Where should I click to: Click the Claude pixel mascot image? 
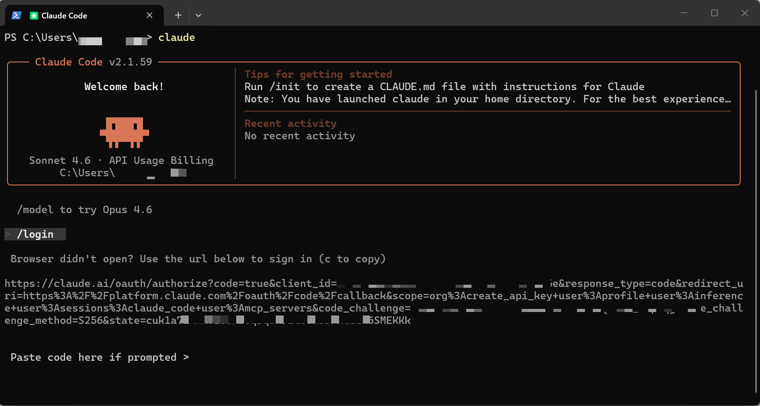(124, 132)
